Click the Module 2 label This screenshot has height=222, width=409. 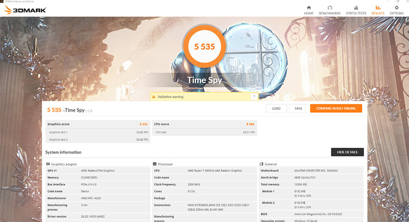pos(268,203)
